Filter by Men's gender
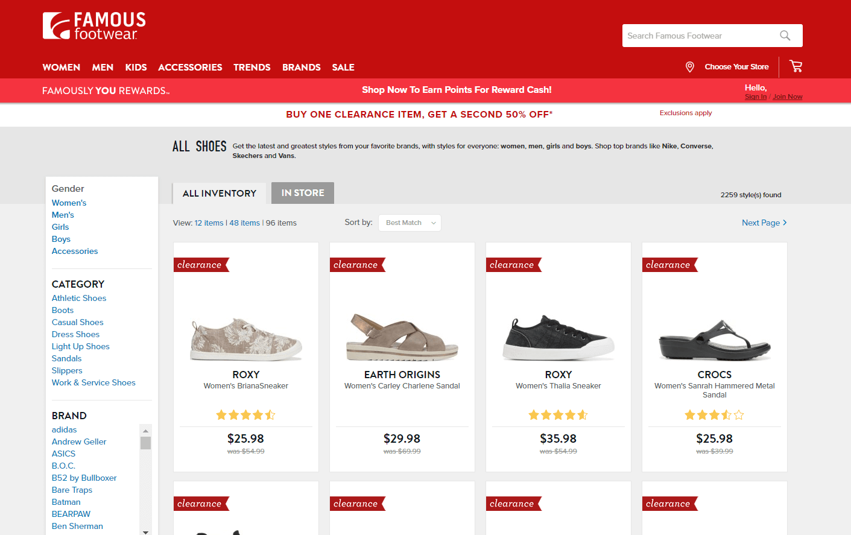The image size is (851, 535). point(63,215)
